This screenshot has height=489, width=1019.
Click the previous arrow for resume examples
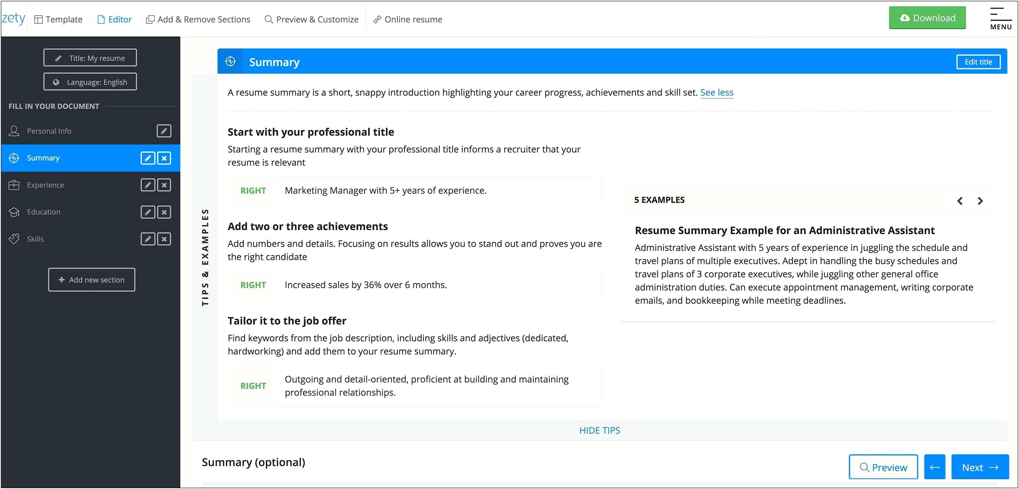coord(961,200)
